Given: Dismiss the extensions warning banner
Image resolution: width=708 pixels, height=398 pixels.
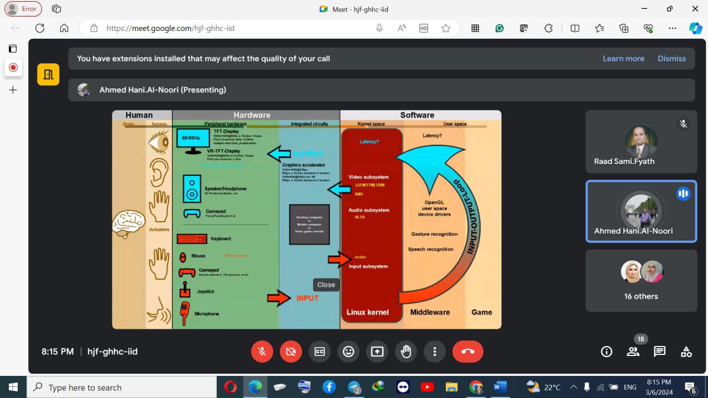Looking at the screenshot, I should [x=671, y=59].
